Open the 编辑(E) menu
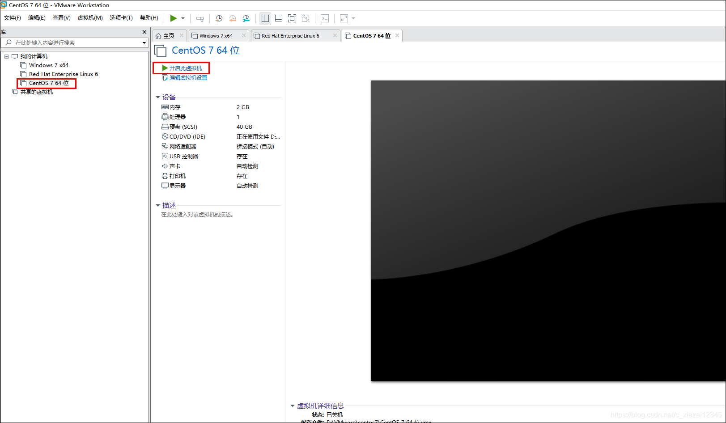 (37, 18)
